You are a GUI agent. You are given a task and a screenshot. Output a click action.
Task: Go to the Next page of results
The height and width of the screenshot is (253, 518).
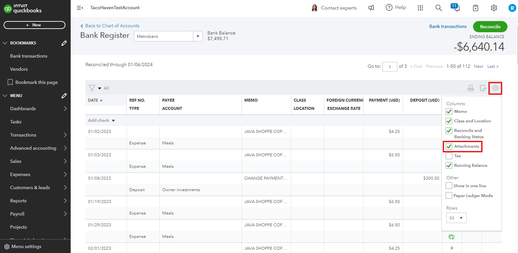(479, 66)
